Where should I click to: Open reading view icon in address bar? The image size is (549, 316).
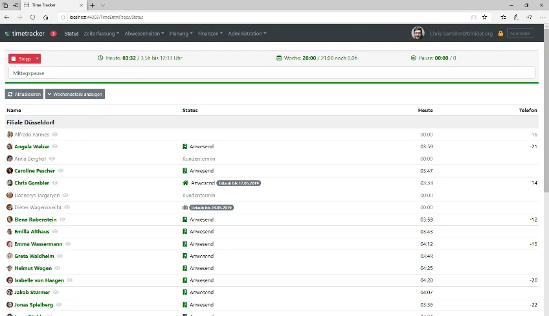pyautogui.click(x=474, y=17)
